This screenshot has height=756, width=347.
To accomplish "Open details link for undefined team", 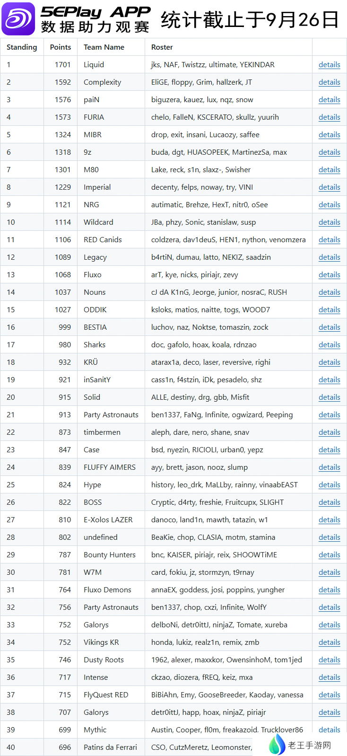I will (330, 537).
